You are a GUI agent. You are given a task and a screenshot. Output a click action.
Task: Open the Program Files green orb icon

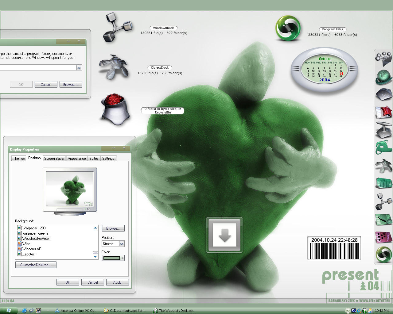pos(288,28)
